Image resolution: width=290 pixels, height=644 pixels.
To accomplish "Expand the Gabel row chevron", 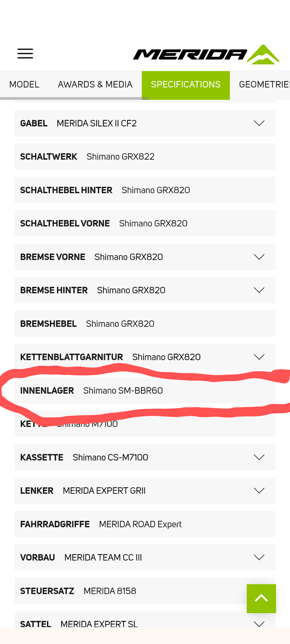I will [x=259, y=123].
